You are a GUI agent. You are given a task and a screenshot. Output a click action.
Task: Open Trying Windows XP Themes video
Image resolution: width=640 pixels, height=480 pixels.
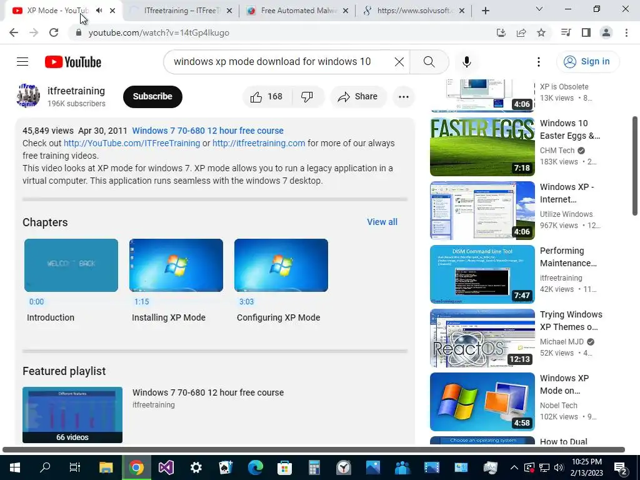click(482, 338)
